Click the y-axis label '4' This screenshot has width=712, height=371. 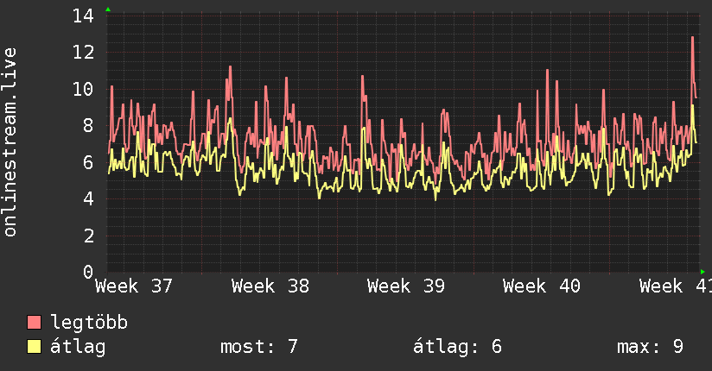point(88,198)
